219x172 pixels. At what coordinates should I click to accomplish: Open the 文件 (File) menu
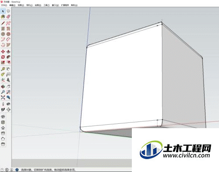pyautogui.click(x=4, y=5)
